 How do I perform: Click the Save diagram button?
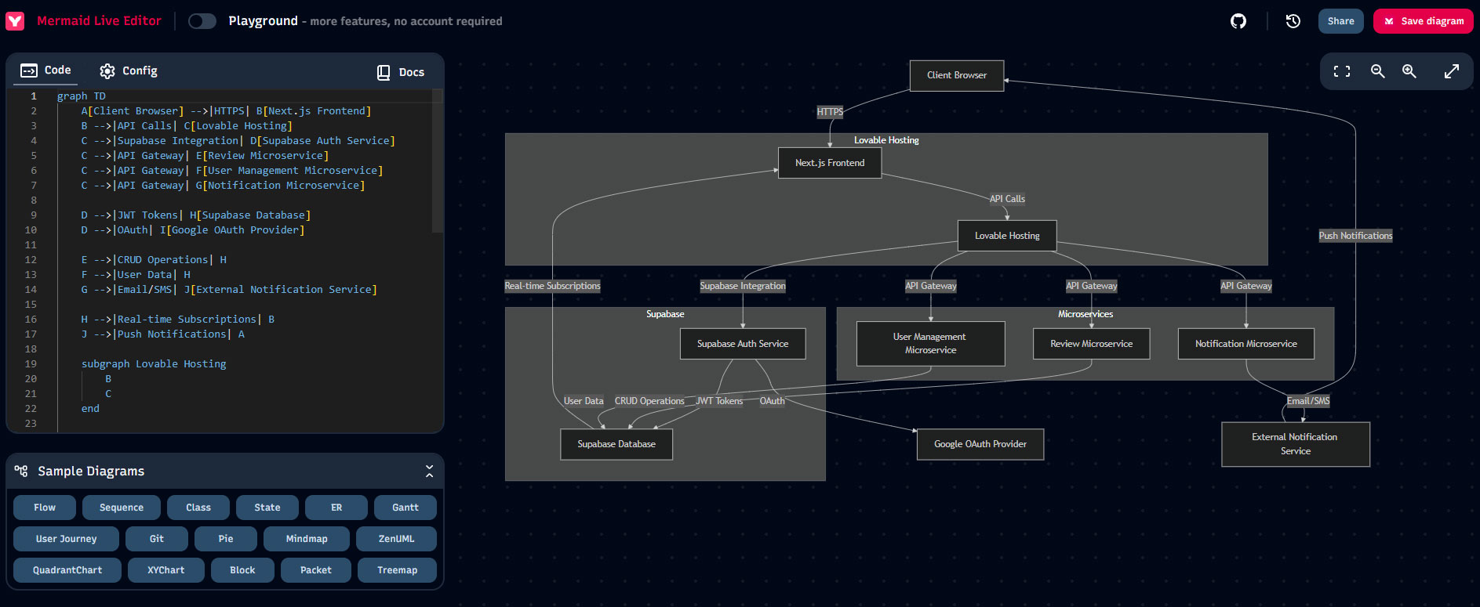click(1424, 21)
